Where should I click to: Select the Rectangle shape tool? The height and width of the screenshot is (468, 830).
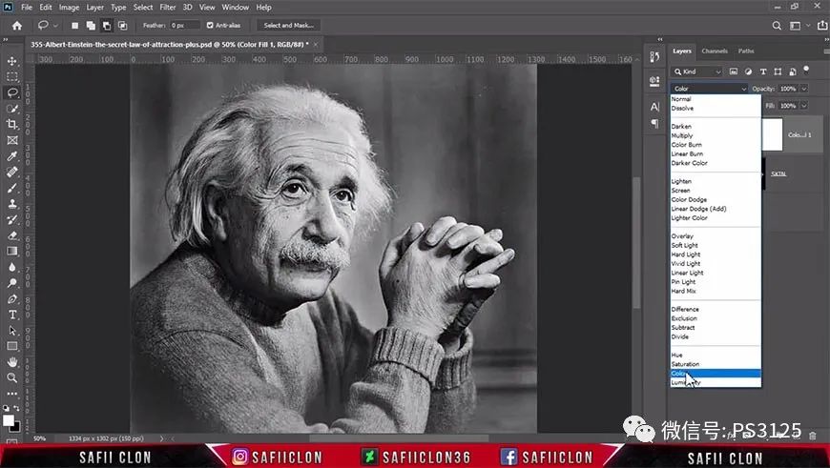12,346
